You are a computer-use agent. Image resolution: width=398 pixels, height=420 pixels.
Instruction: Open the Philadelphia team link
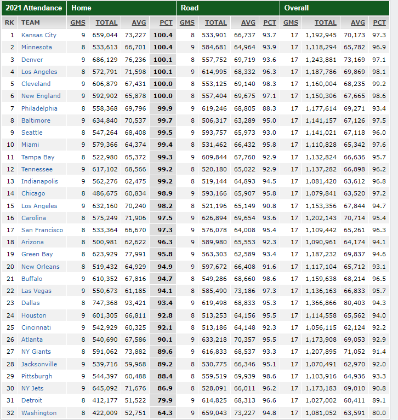click(39, 108)
